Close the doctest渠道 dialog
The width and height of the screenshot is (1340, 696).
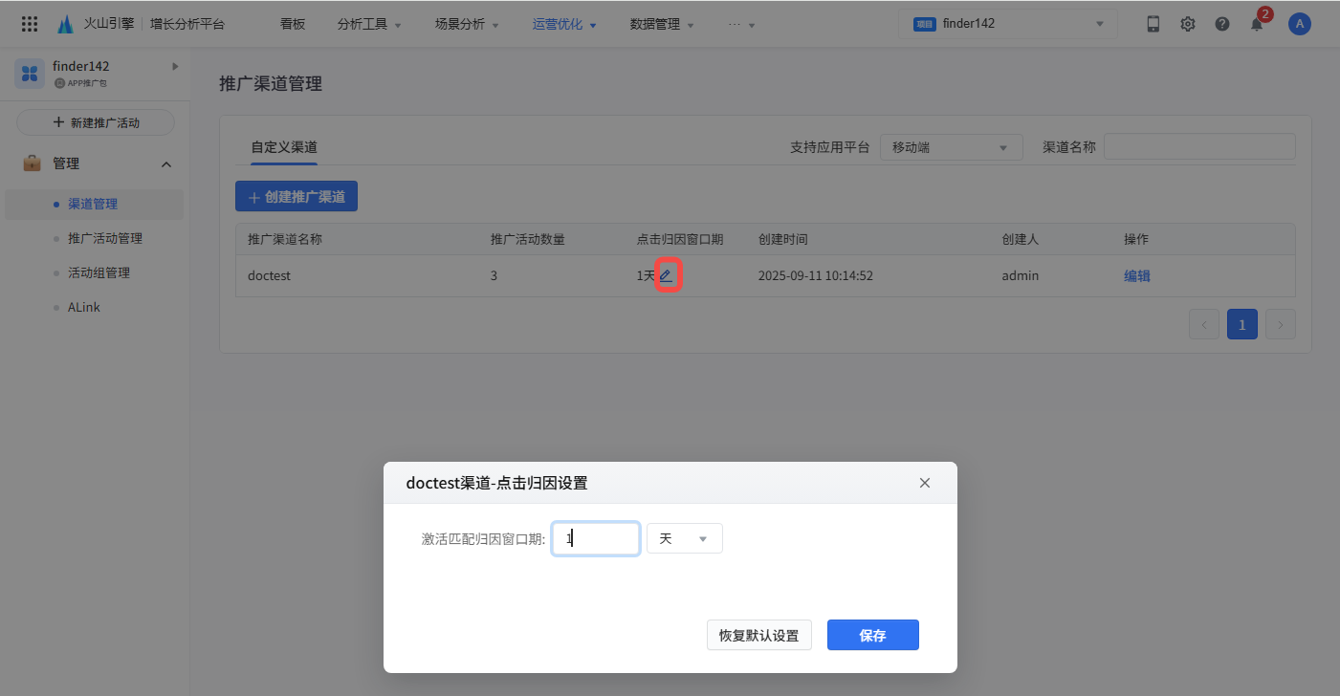pyautogui.click(x=925, y=483)
